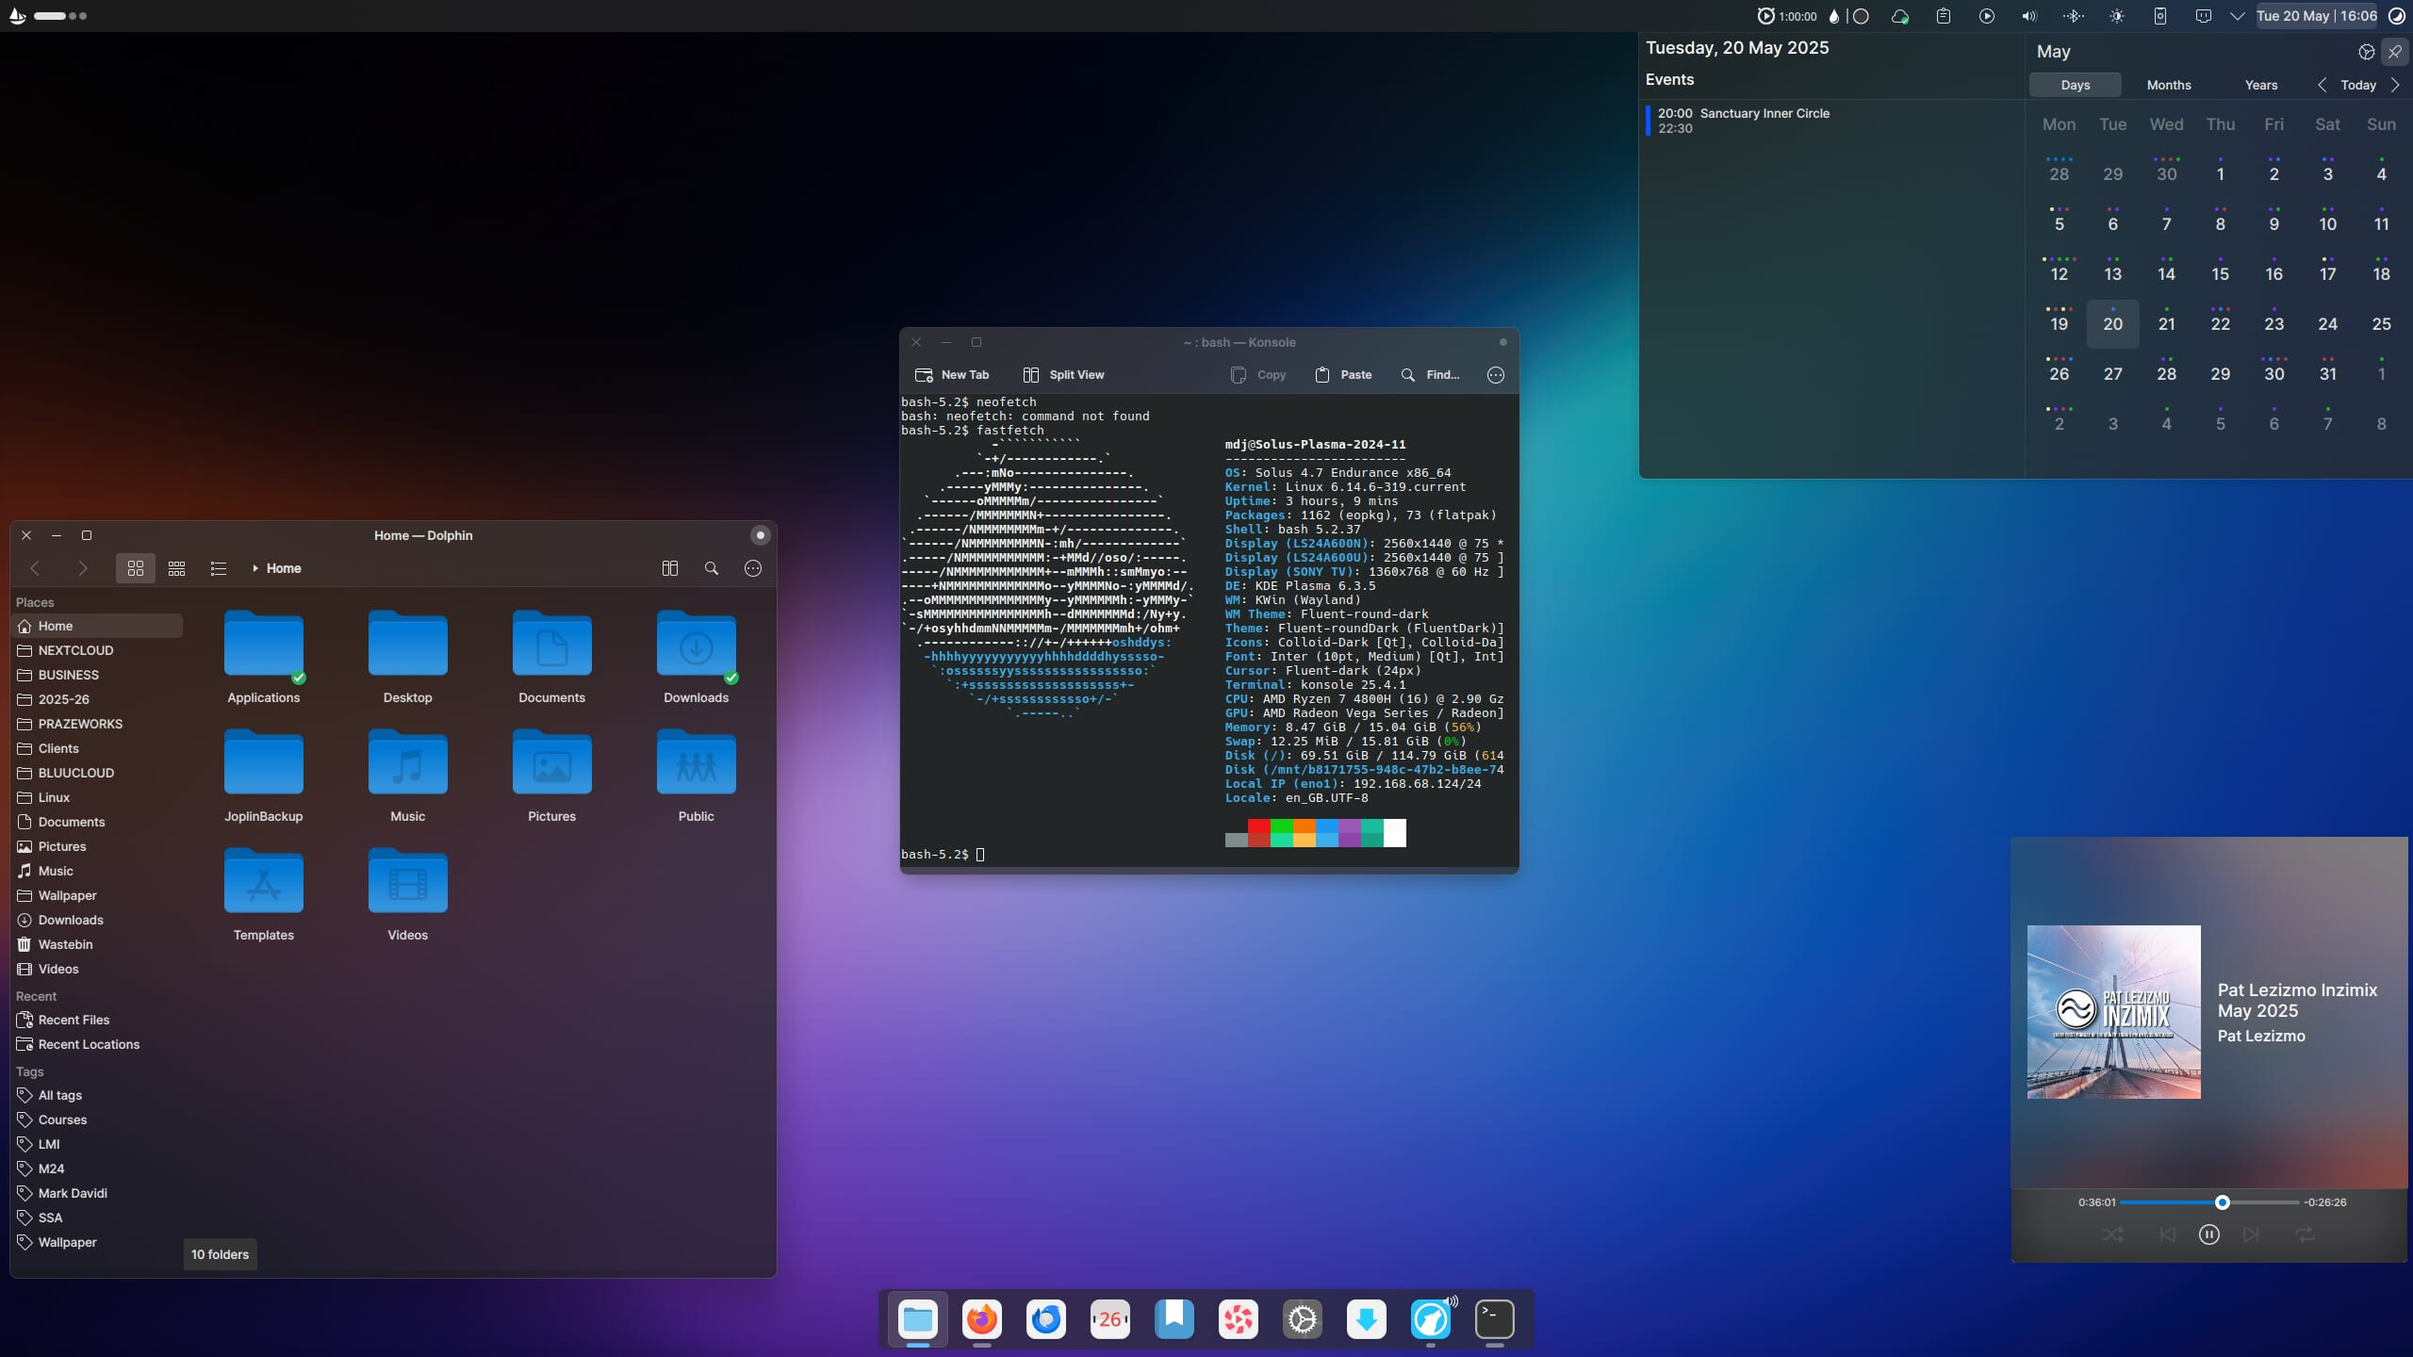
Task: Open Dolphin hamburger options menu
Action: pos(753,568)
